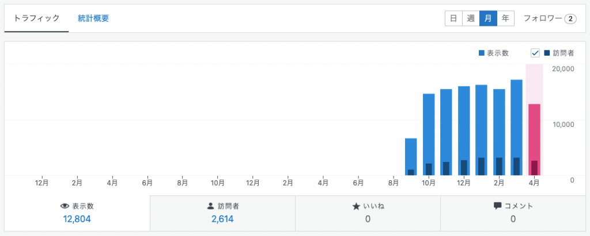Click the eye icon beside 表示数

65,206
